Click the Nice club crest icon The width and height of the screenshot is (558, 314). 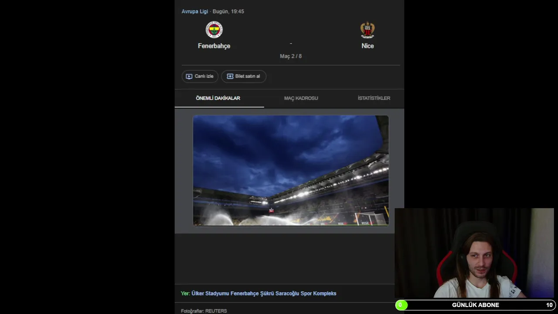click(367, 30)
